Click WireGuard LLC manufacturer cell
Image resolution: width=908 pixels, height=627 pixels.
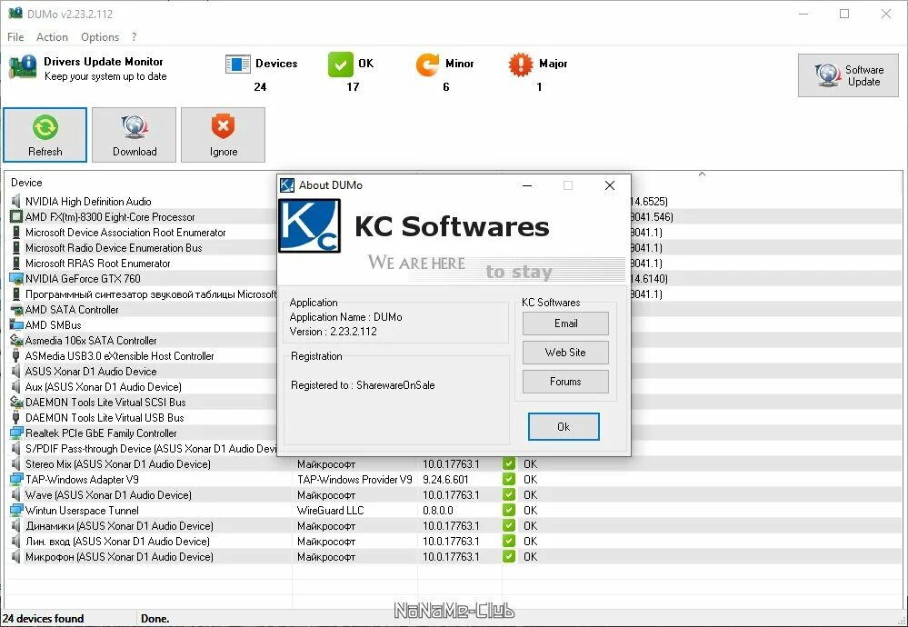coord(331,511)
